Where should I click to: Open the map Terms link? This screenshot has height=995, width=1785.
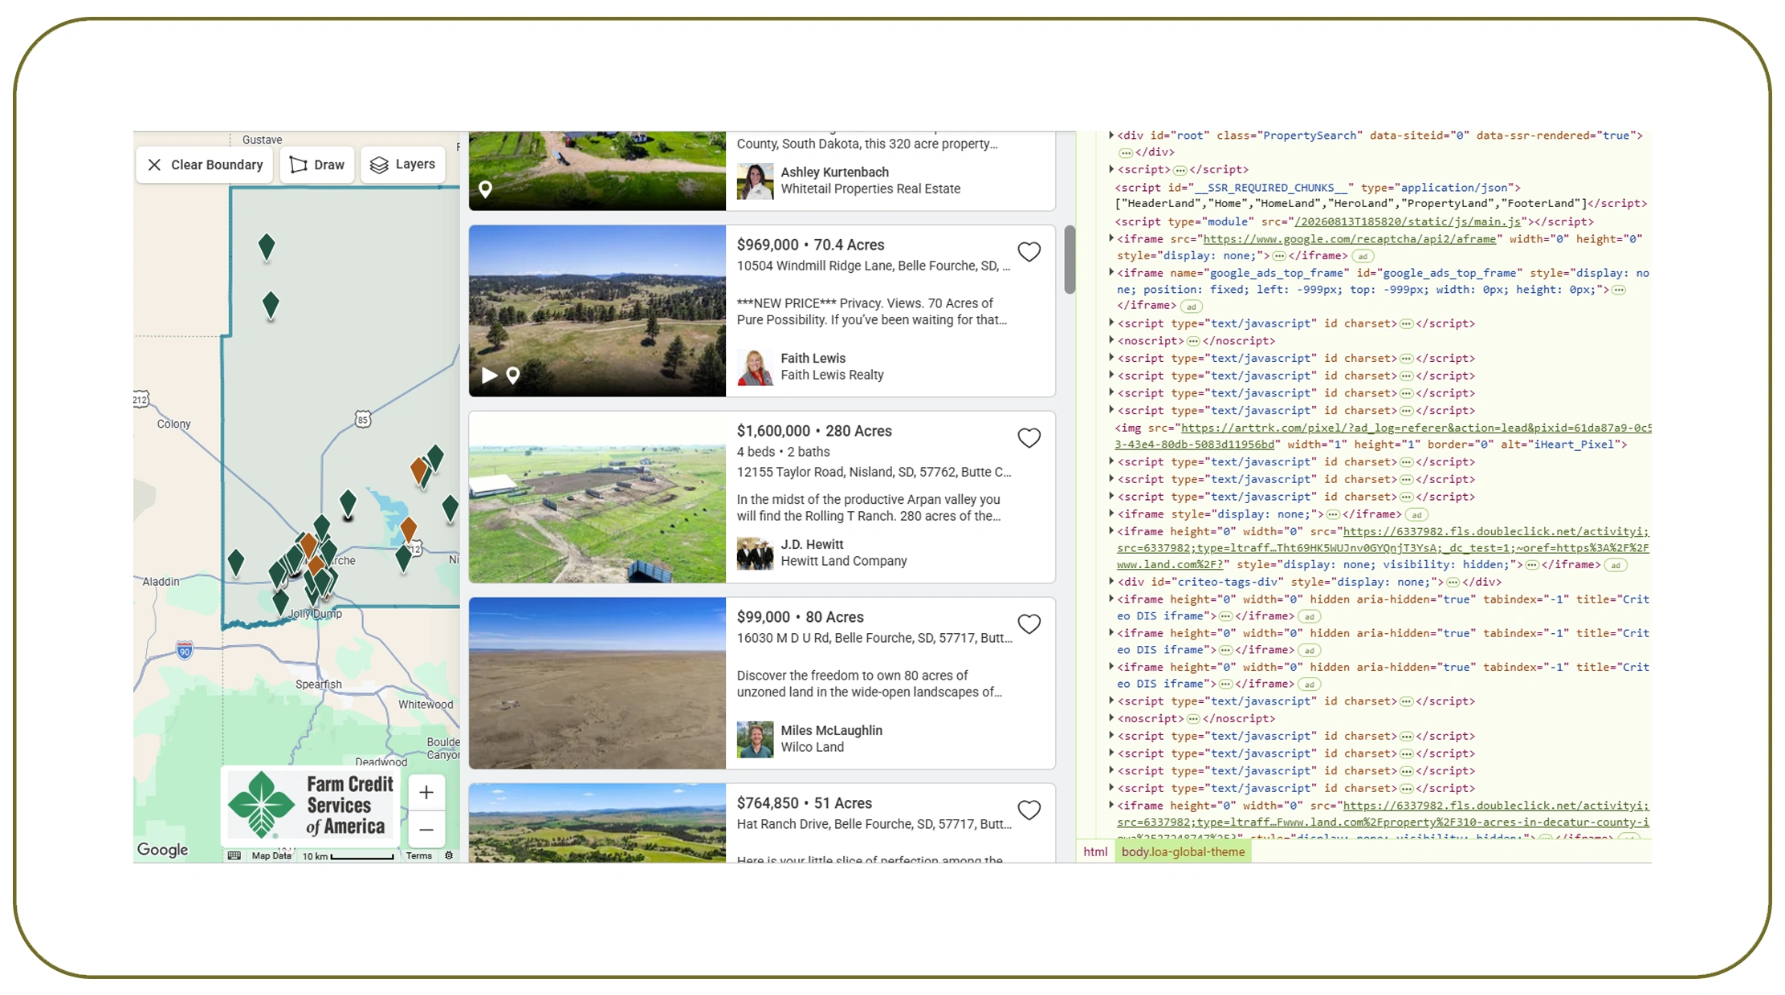pyautogui.click(x=419, y=856)
